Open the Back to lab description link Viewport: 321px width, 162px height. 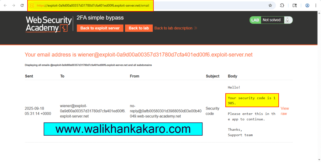click(176, 28)
